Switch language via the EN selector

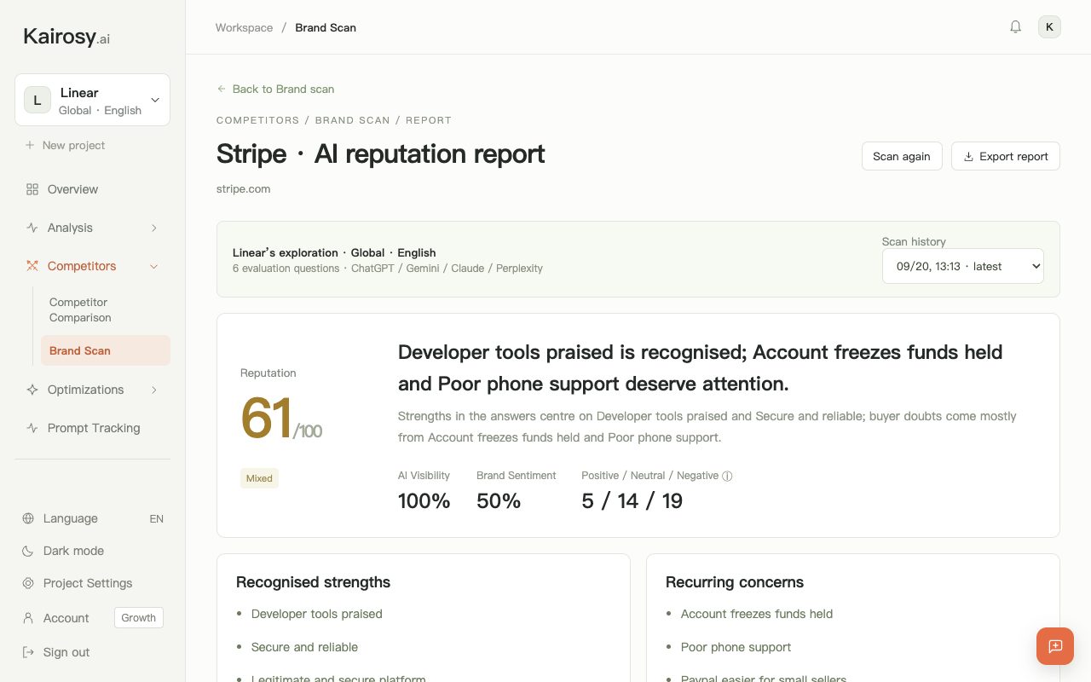(x=156, y=518)
